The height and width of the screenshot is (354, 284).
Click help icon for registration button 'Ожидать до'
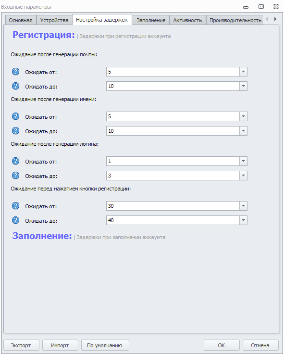pos(15,220)
